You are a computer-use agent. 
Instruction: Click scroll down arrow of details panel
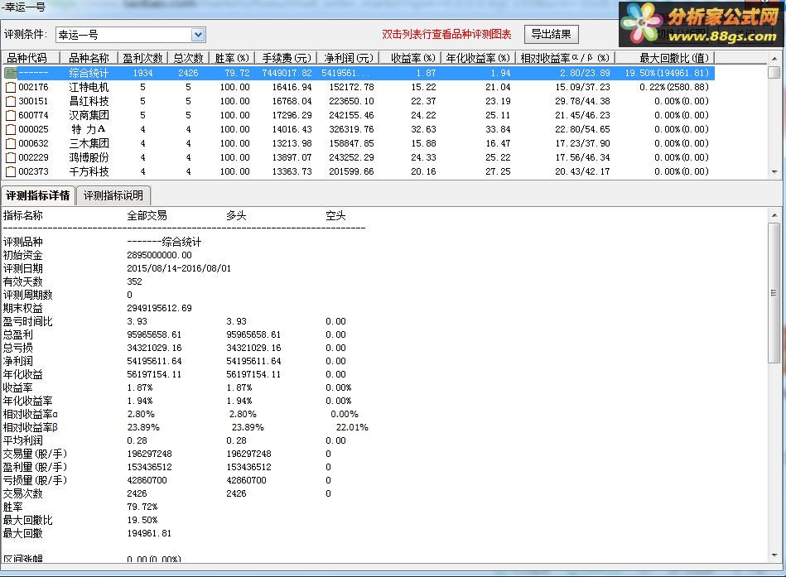click(x=774, y=555)
